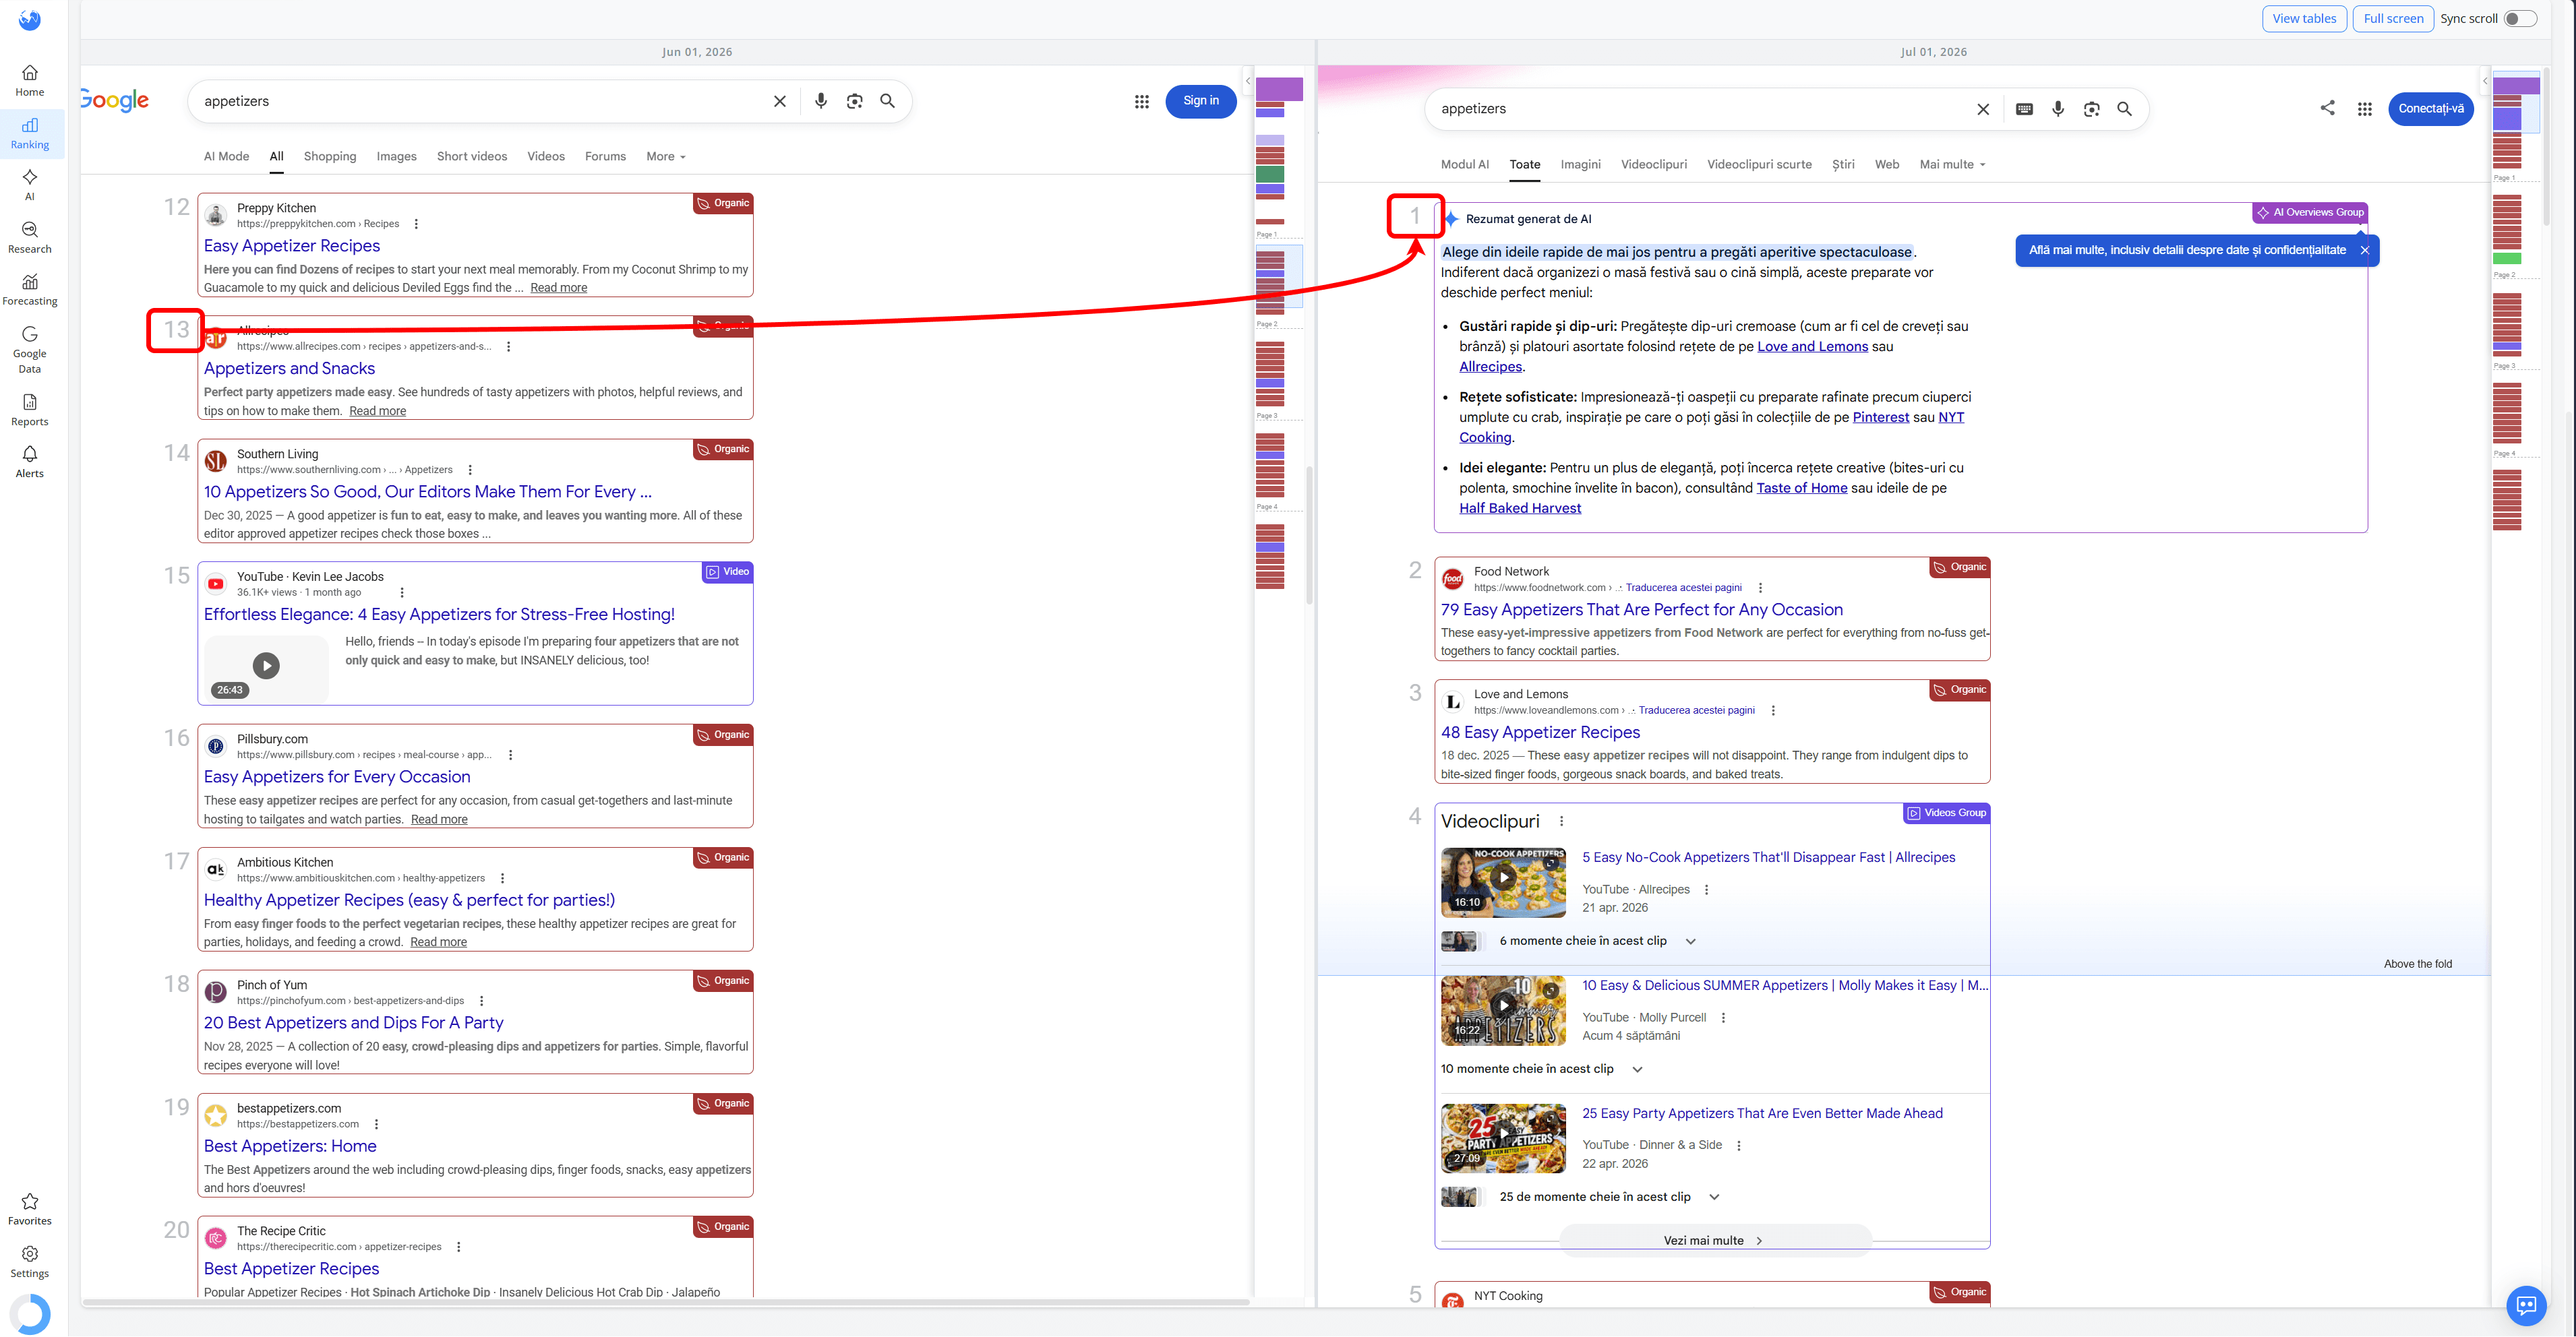Clear the right appetizers search box
2576x1337 pixels.
click(x=1983, y=109)
